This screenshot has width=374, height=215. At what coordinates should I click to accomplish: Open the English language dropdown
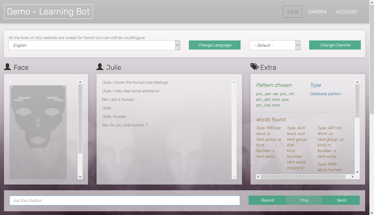94,45
